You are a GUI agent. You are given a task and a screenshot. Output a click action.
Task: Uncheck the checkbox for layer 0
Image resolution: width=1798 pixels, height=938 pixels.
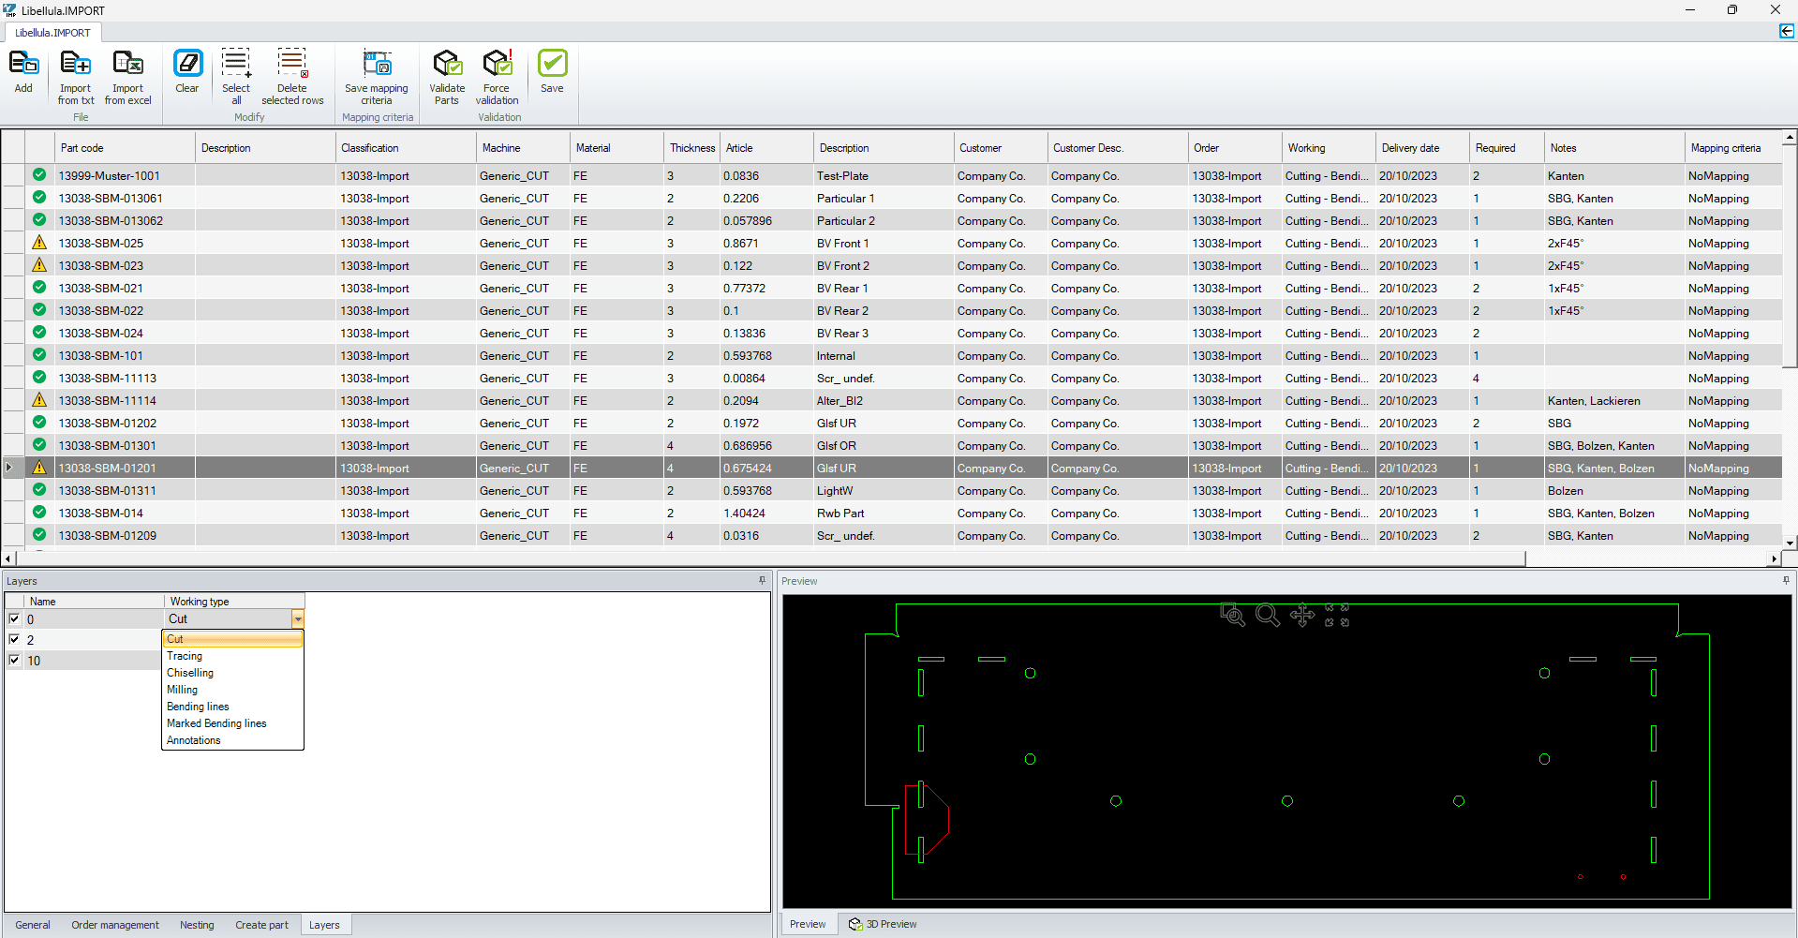14,618
